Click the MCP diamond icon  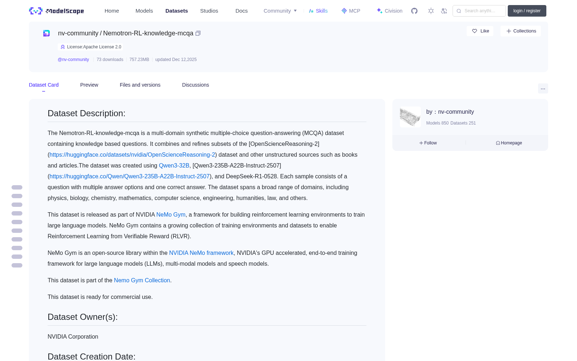tap(344, 11)
